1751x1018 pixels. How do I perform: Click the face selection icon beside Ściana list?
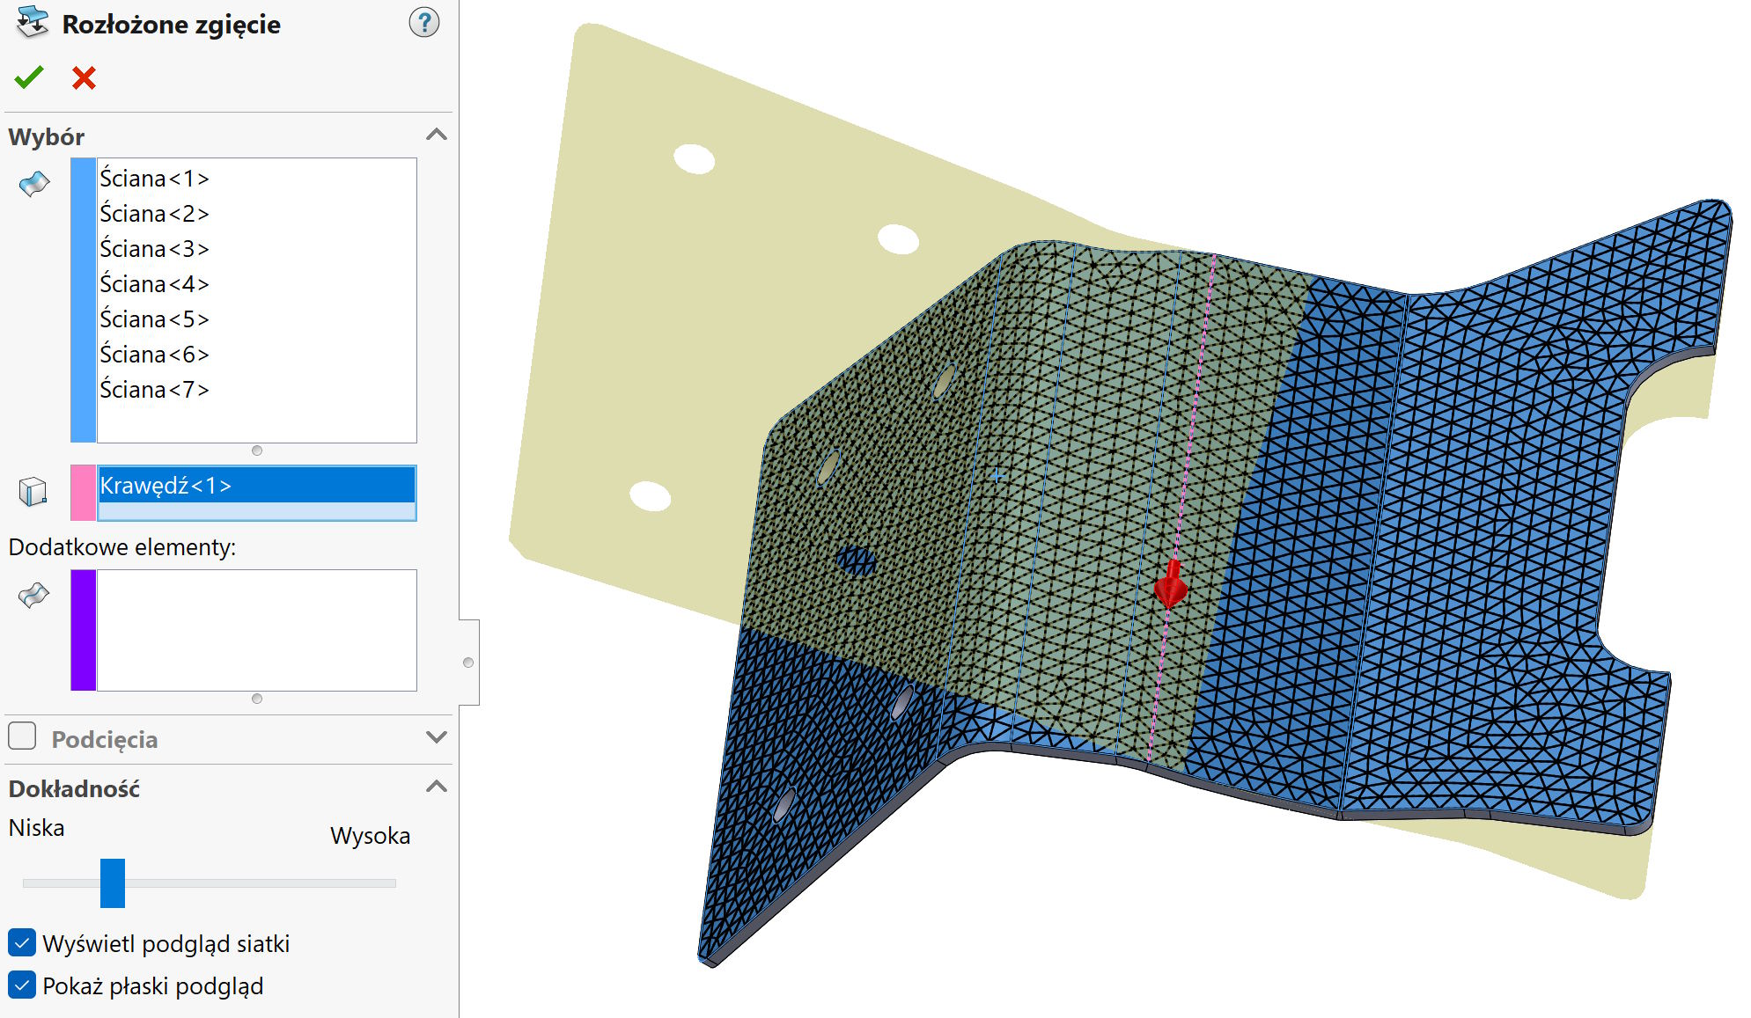click(34, 184)
